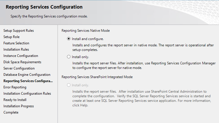Click the Reporting Services Native Mode heading
Viewport: 219px width, 123px height.
coord(86,31)
